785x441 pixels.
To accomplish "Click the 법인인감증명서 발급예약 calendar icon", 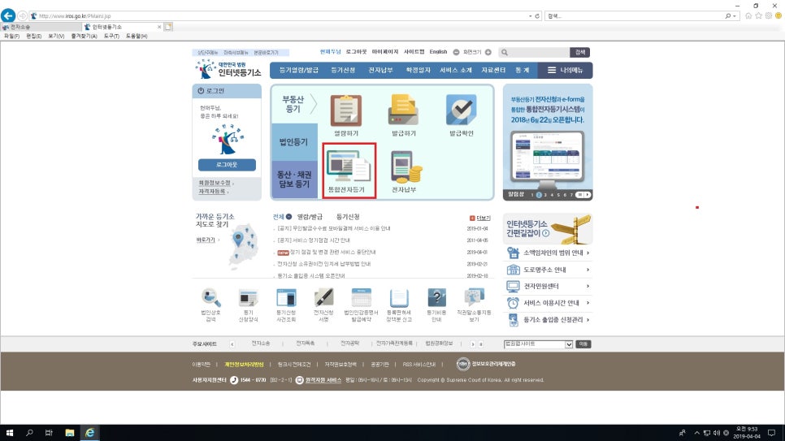I will (361, 297).
